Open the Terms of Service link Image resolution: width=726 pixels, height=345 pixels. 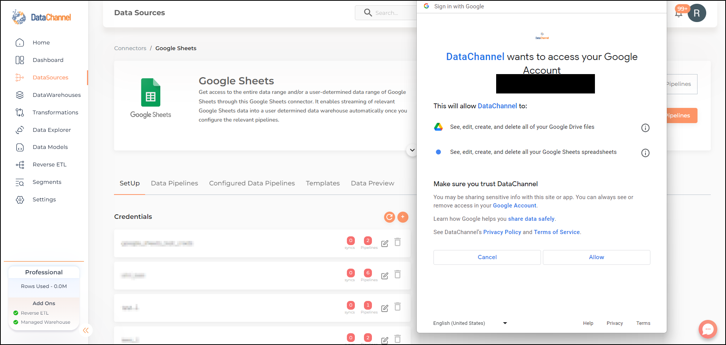point(557,232)
